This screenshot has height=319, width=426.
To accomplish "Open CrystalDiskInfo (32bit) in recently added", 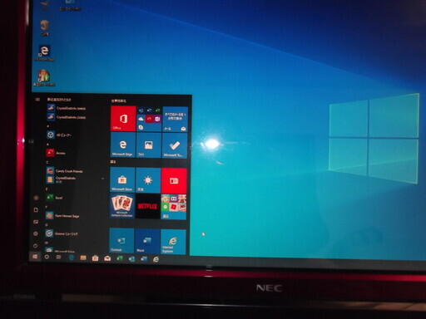I will coord(67,117).
